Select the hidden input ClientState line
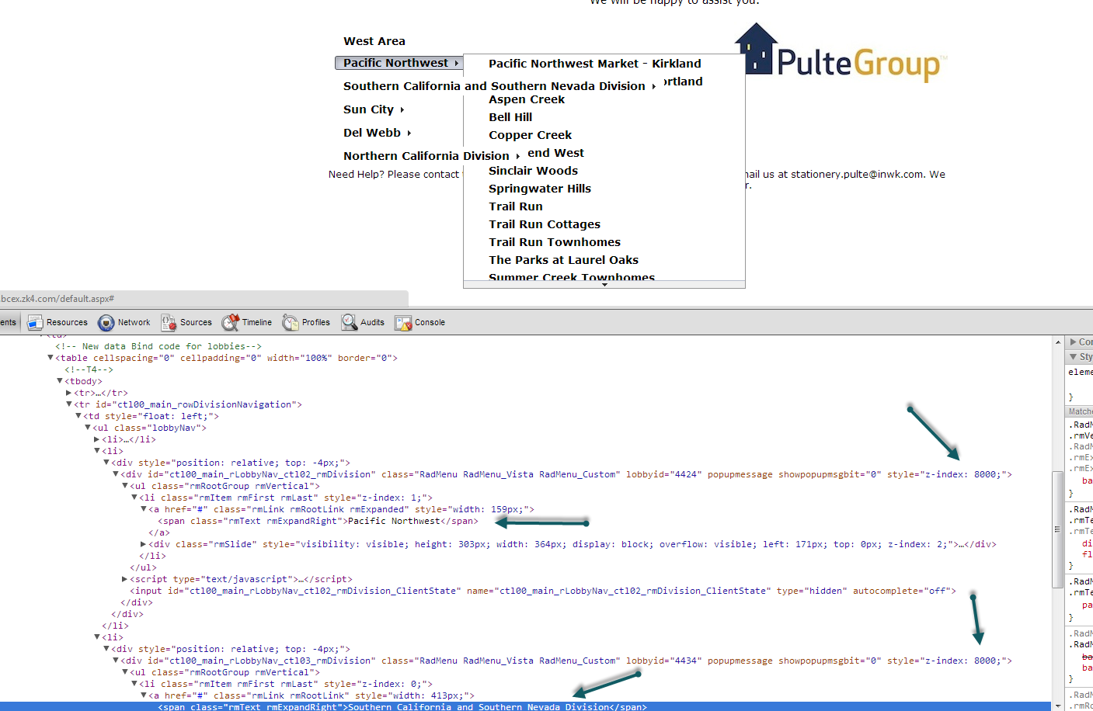Viewport: 1093px width, 711px height. click(x=543, y=591)
